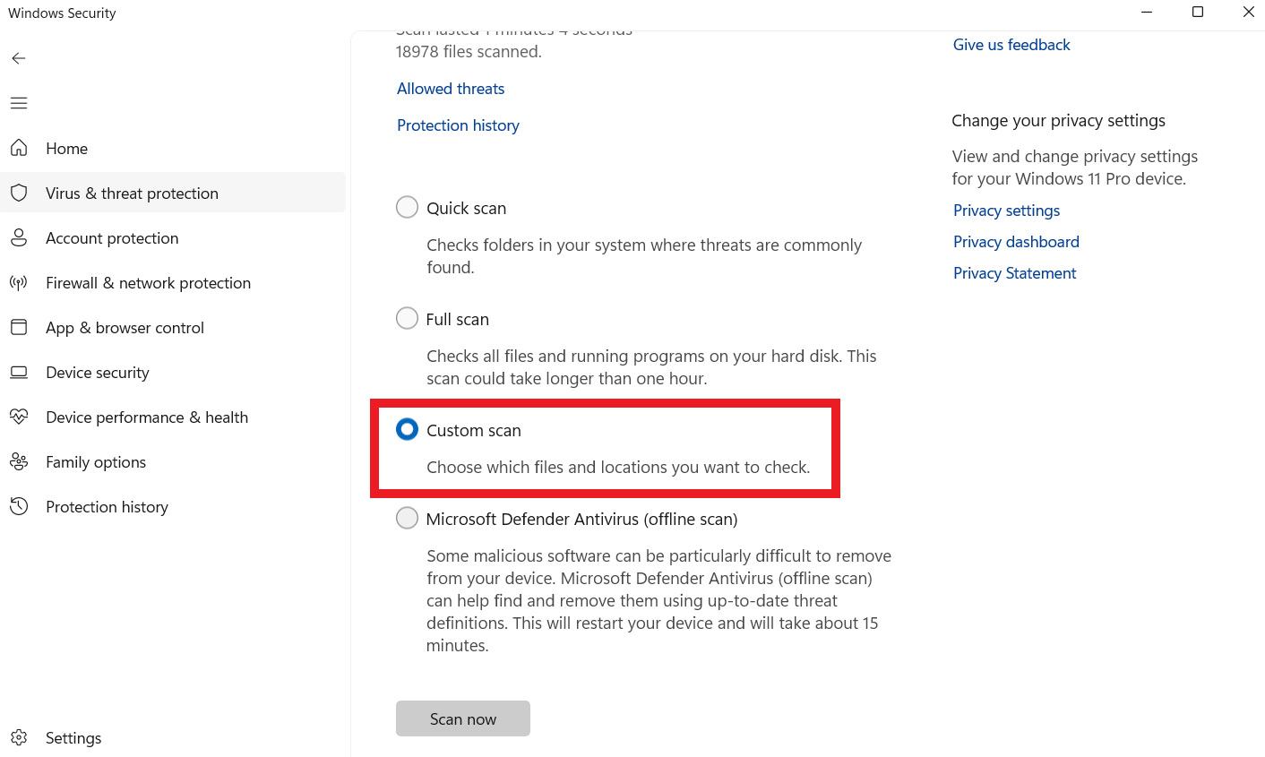Screen dimensions: 1265x757
Task: Open Settings at the sidebar bottom
Action: click(173, 737)
